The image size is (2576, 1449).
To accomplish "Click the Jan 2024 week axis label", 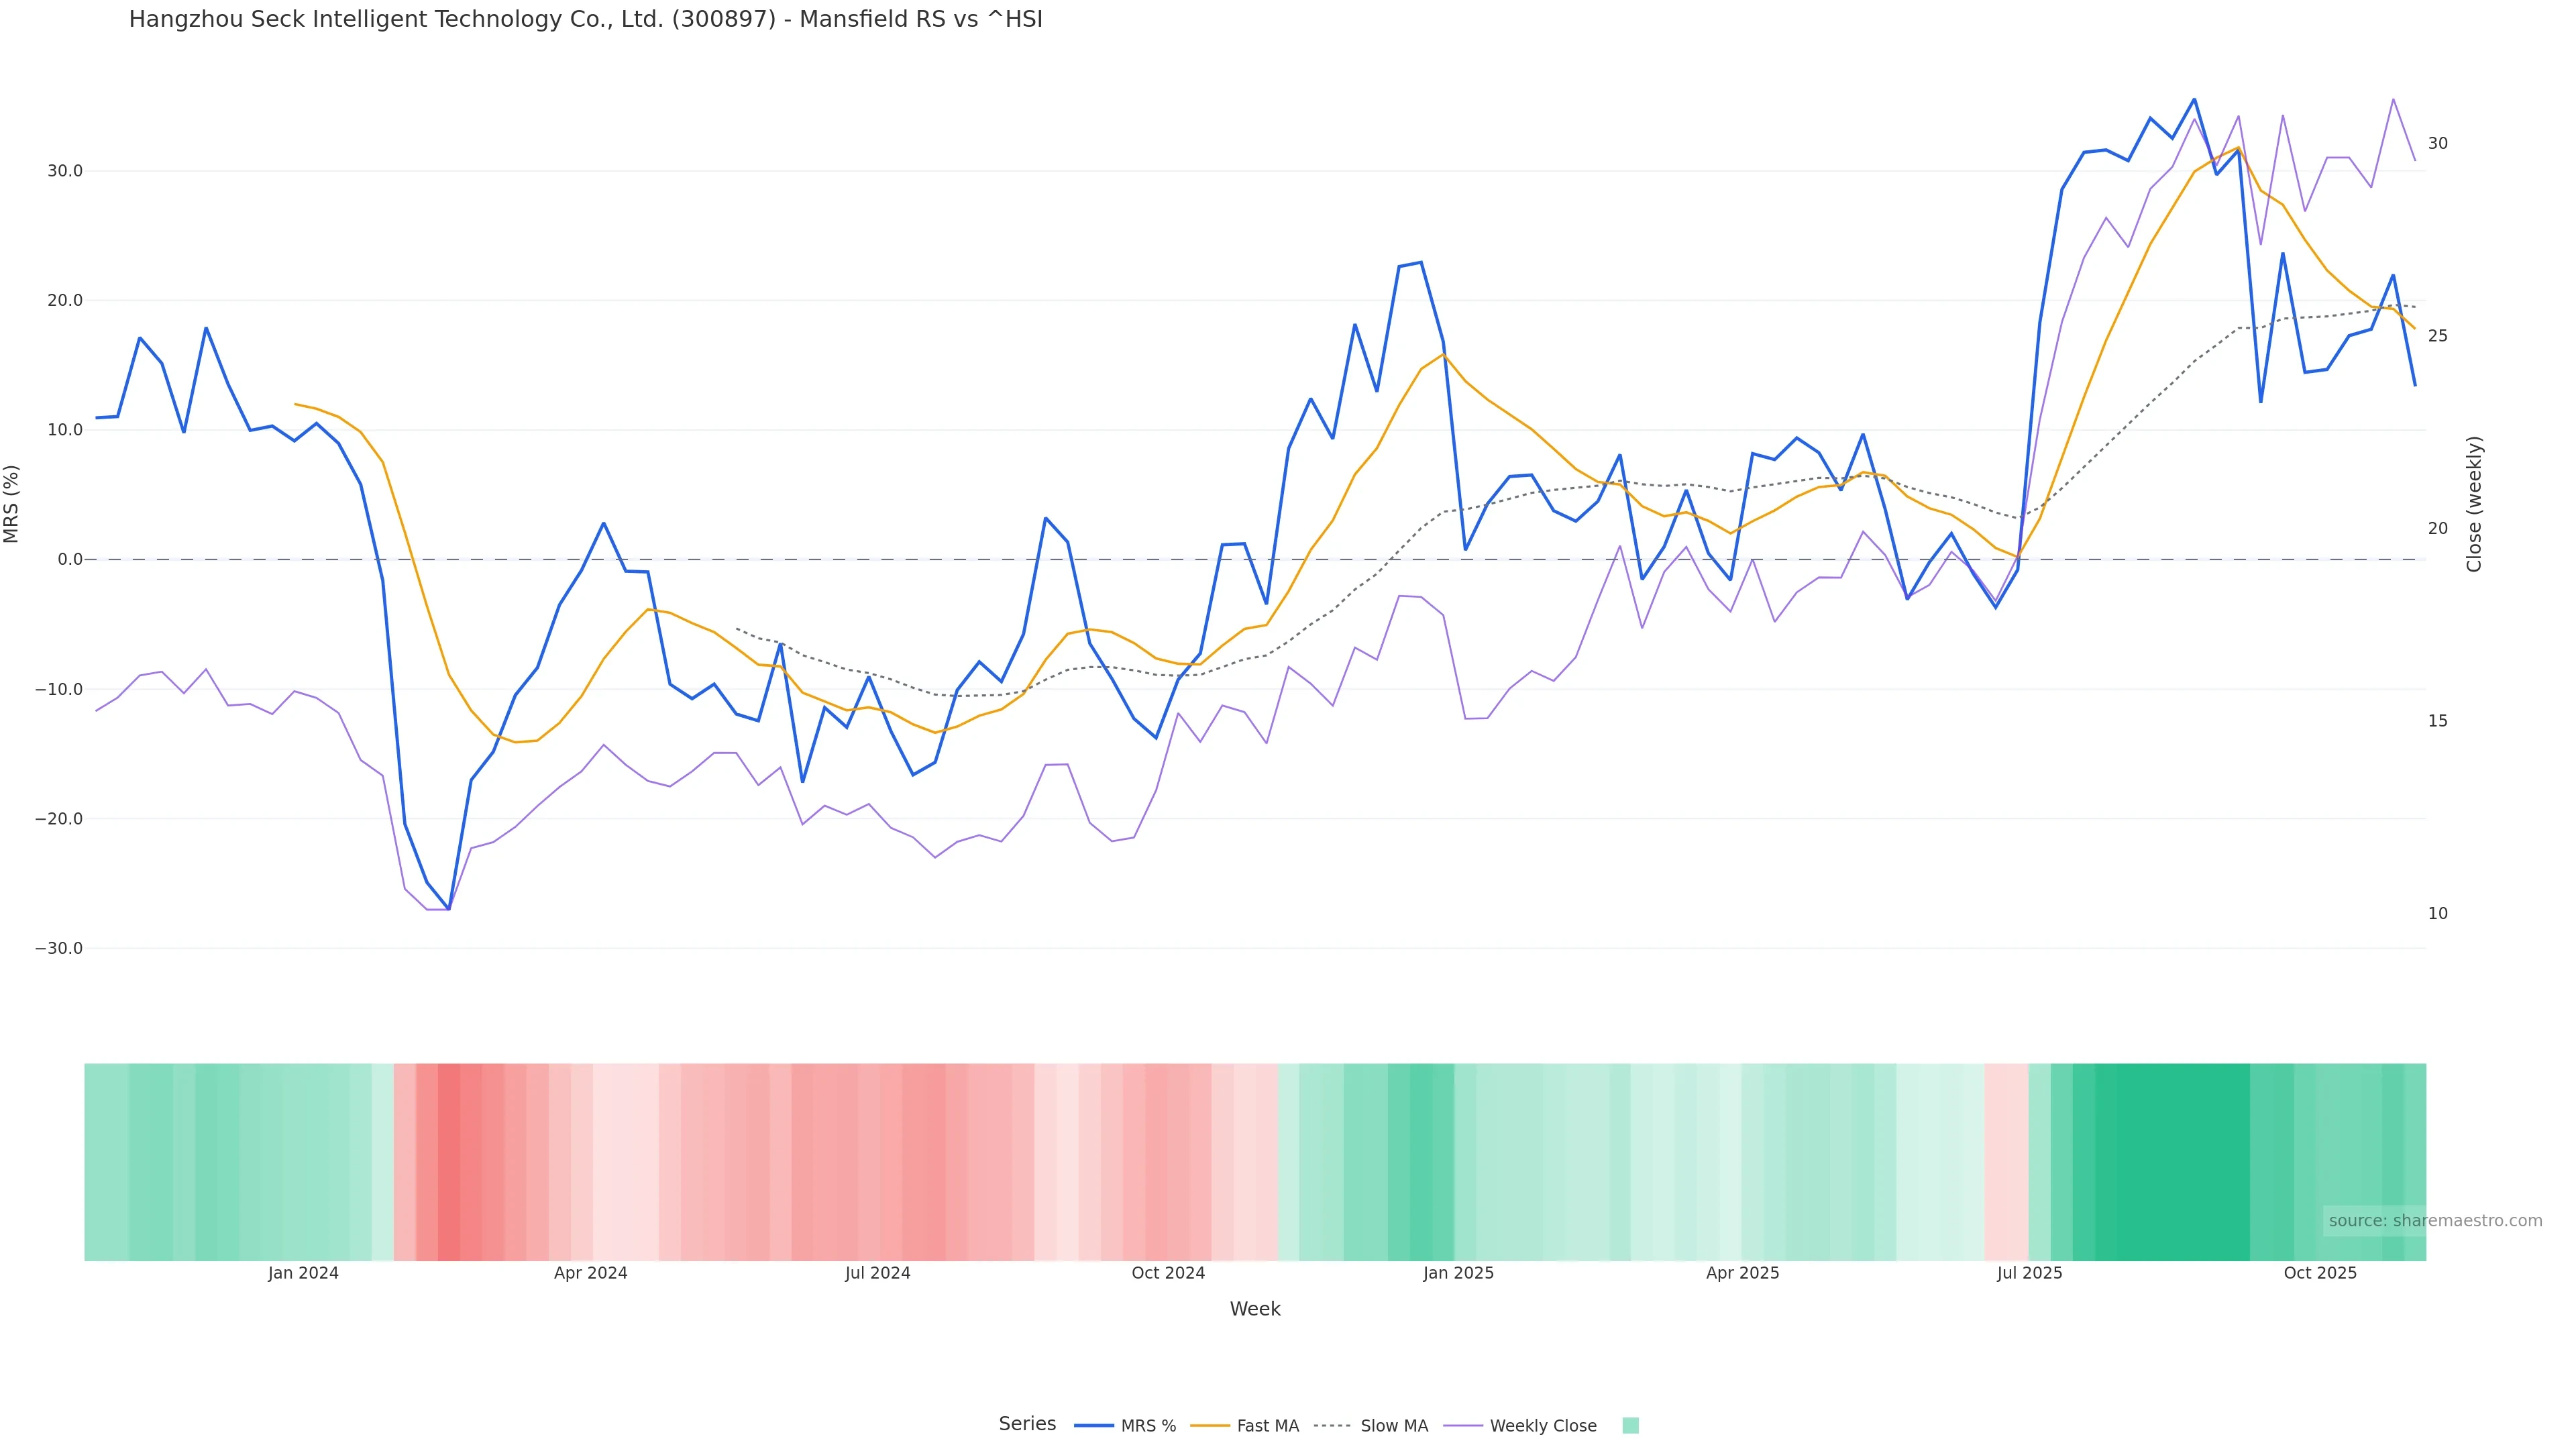I will click(x=303, y=1273).
